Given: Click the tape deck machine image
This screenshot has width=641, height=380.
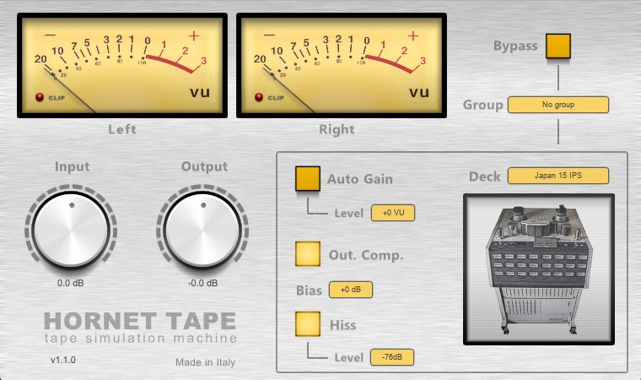Looking at the screenshot, I should [x=539, y=269].
